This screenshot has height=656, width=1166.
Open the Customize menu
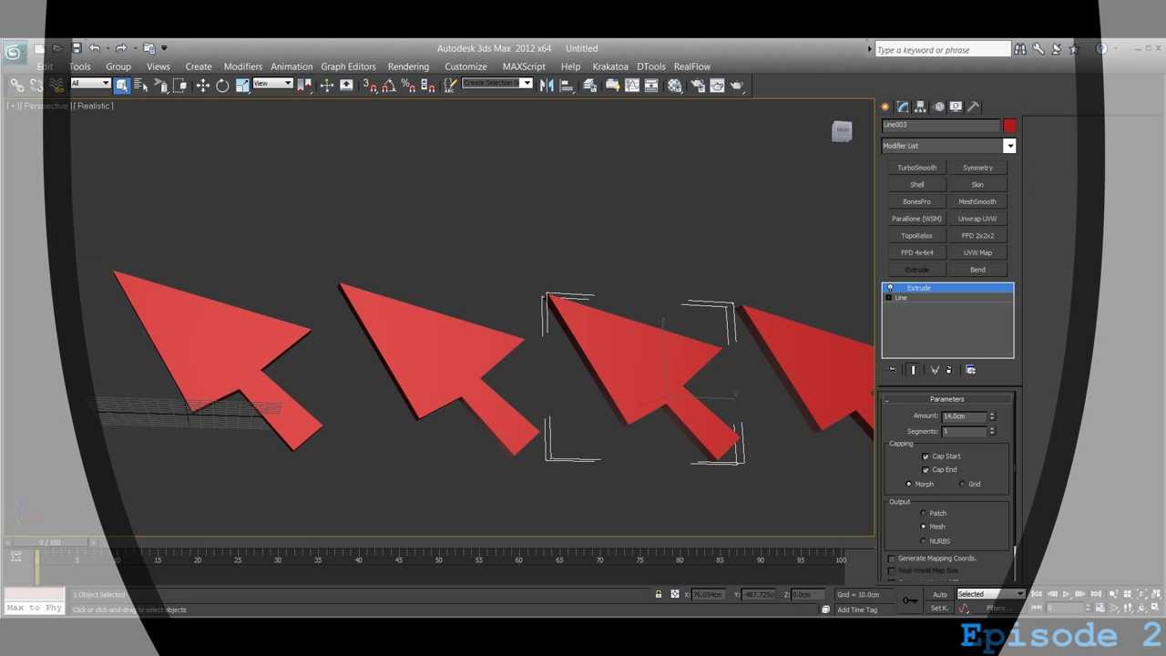[465, 67]
